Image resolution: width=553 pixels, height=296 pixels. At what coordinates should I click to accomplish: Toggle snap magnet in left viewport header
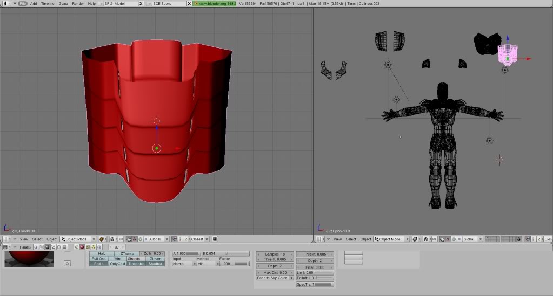pos(174,239)
